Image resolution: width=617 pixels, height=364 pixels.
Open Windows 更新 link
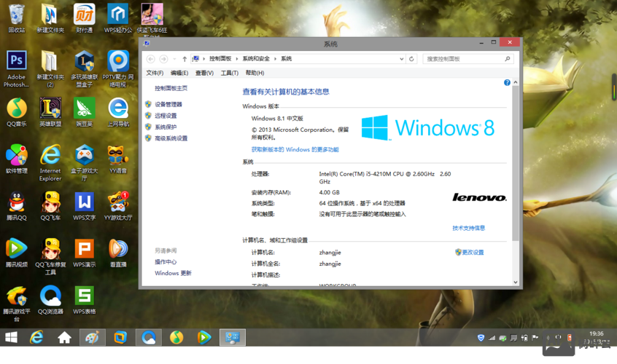pos(173,273)
